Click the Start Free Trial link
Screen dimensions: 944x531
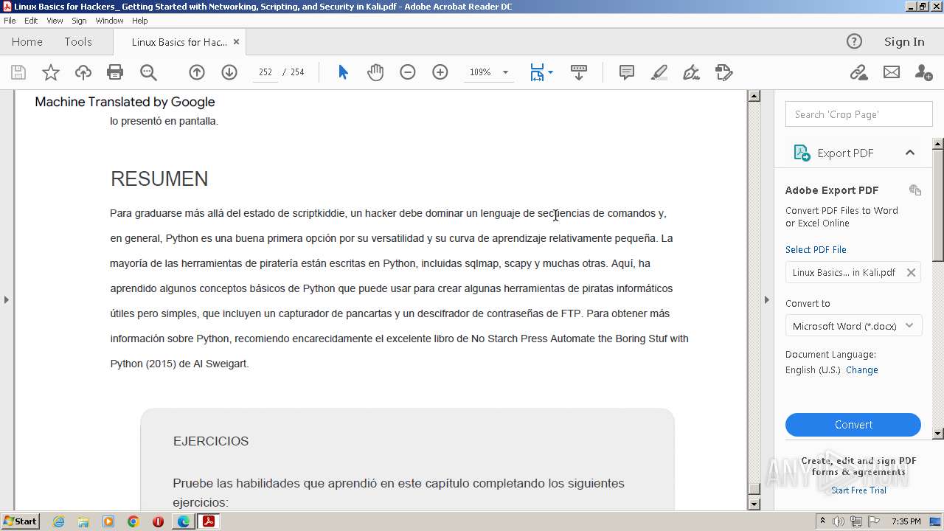click(858, 490)
